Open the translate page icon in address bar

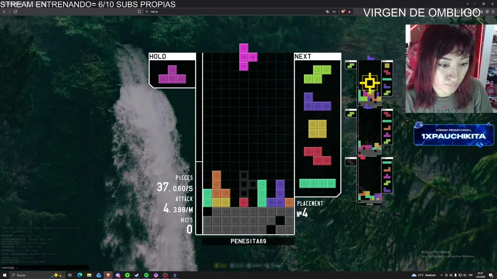tap(328, 12)
